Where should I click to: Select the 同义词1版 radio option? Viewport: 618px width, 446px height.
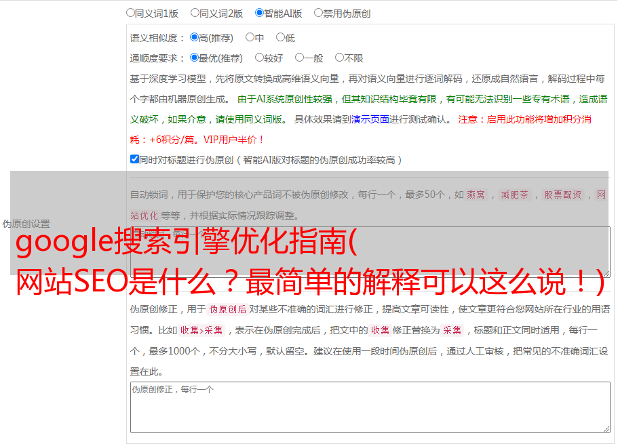[130, 13]
